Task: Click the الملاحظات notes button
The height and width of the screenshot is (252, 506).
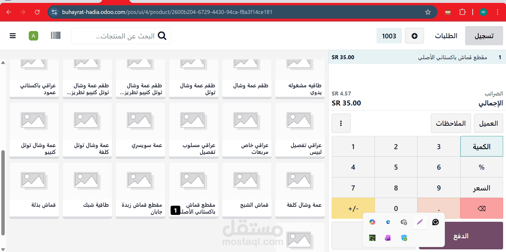Action: pos(451,123)
